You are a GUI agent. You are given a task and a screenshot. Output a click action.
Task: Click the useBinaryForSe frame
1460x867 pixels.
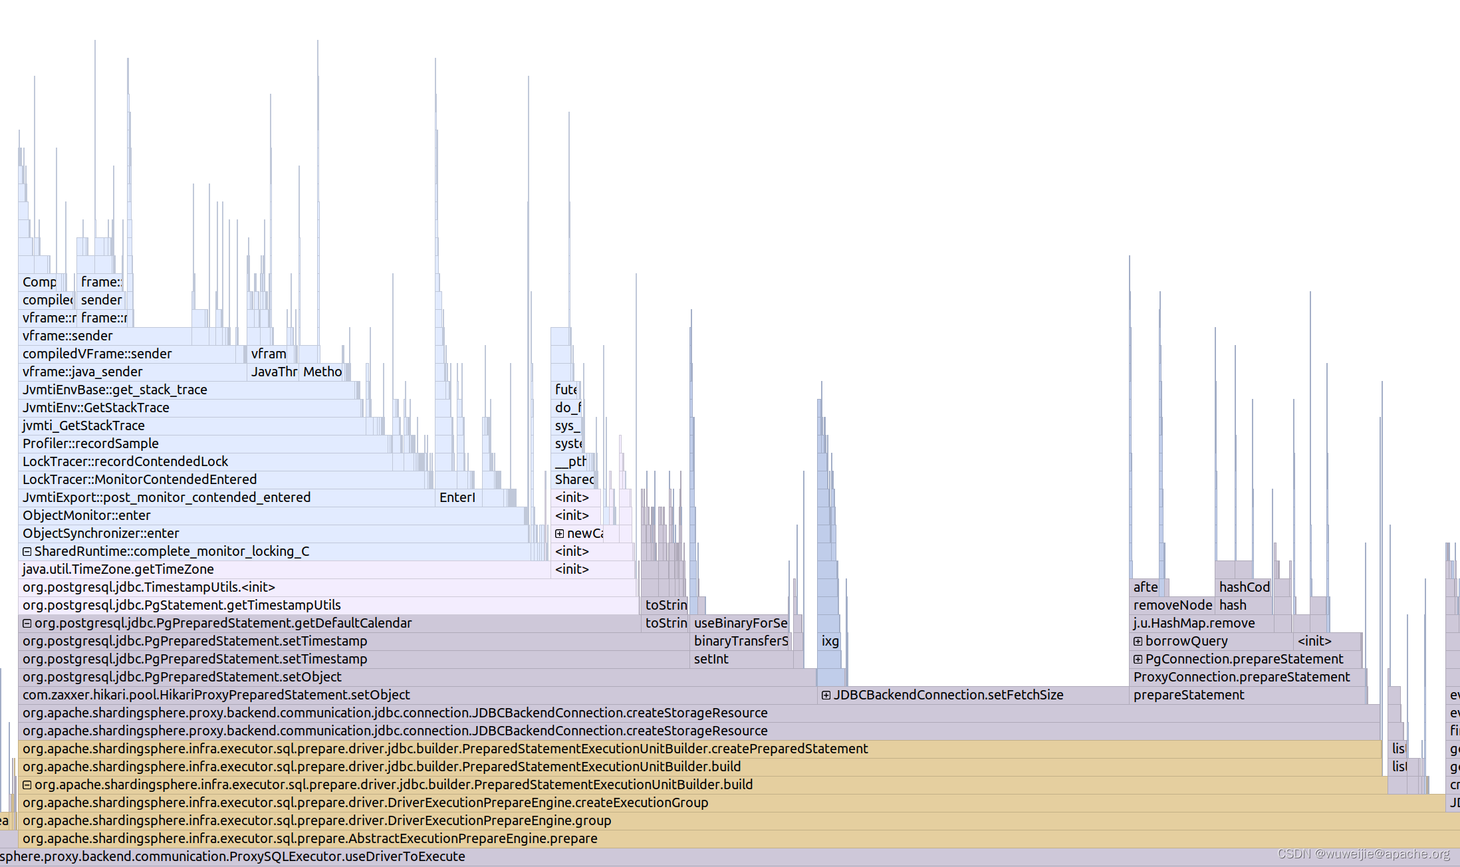click(740, 623)
